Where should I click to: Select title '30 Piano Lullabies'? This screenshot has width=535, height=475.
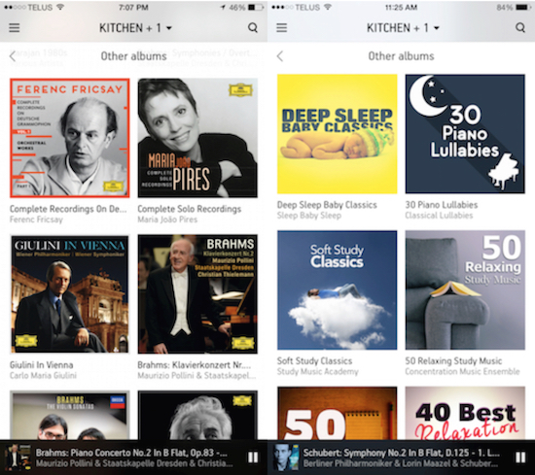pos(442,205)
